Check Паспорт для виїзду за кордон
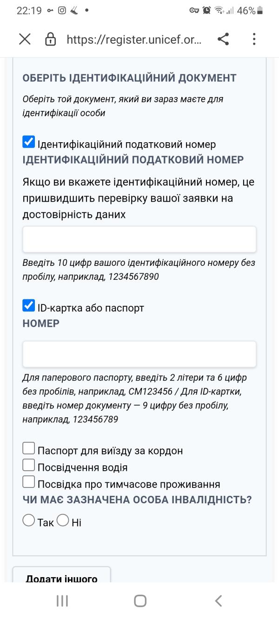The width and height of the screenshot is (279, 619). coord(29,448)
